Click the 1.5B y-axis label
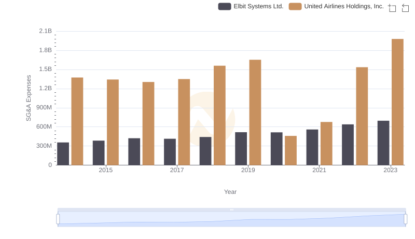The height and width of the screenshot is (239, 415). tap(45, 69)
